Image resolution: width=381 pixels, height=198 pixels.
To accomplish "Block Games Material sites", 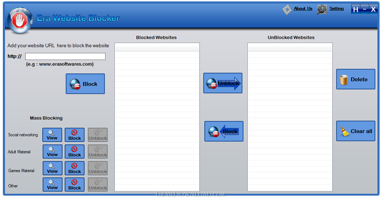I will point(75,168).
